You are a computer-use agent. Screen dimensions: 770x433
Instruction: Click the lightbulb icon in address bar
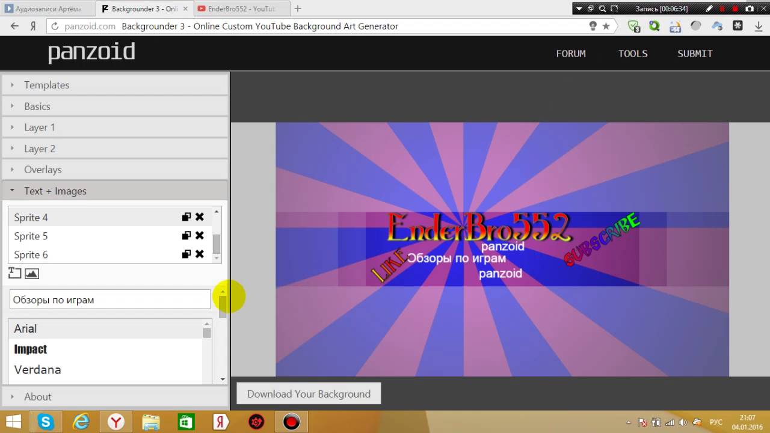tap(593, 26)
